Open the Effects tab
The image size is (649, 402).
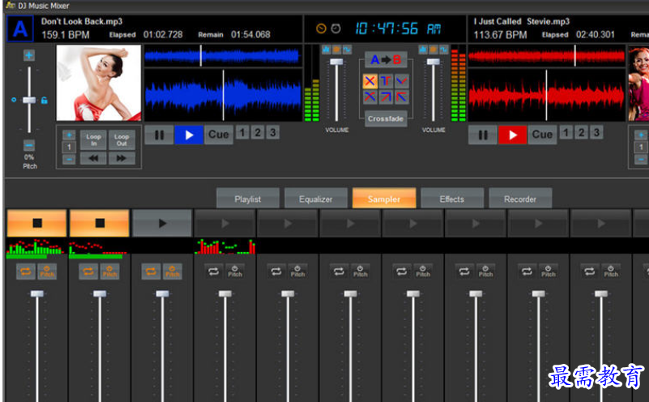pos(452,199)
